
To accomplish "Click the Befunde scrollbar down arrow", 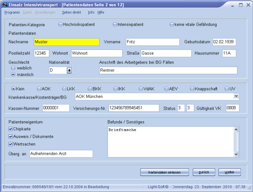I will 236,154.
